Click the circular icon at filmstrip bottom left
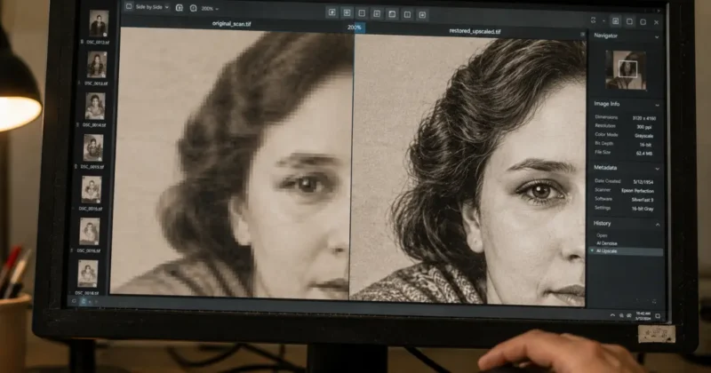Image resolution: width=711 pixels, height=373 pixels. pos(74,301)
